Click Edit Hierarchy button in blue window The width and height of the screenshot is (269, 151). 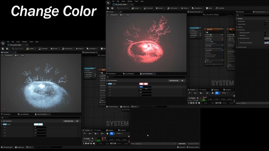pyautogui.click(x=69, y=121)
